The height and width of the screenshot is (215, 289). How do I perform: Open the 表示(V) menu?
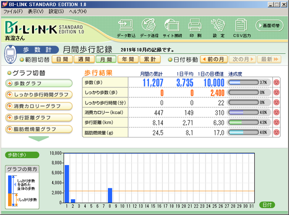pos(36,12)
